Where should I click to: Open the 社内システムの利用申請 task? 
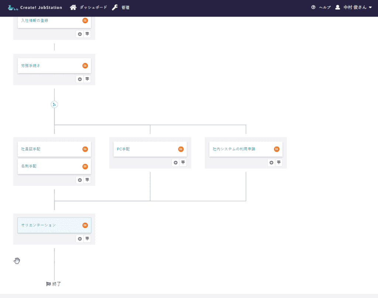tap(234, 149)
